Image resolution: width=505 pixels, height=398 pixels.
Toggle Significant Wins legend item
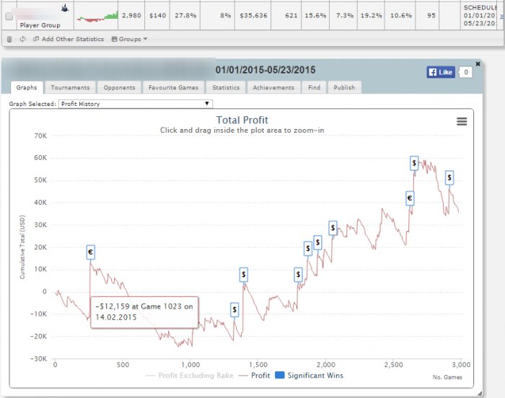(x=309, y=376)
